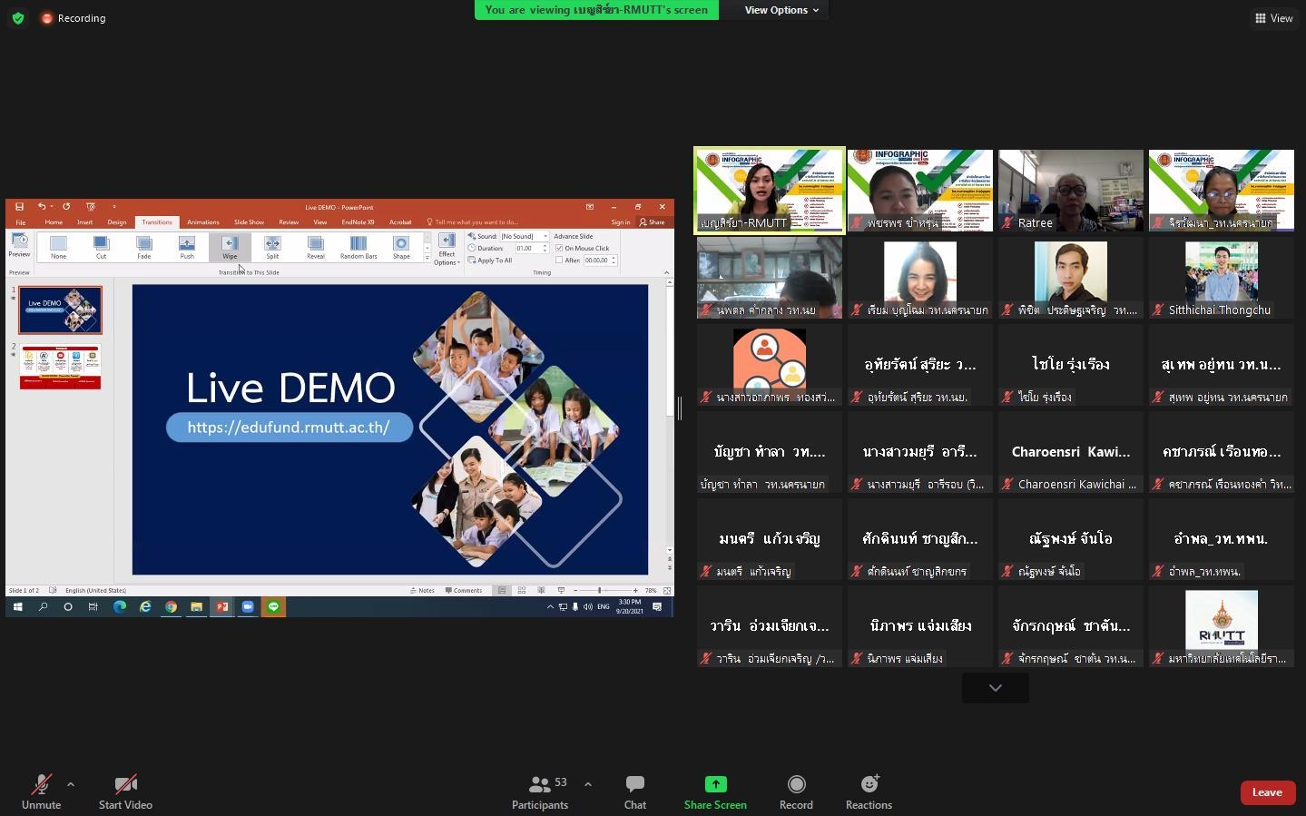The height and width of the screenshot is (816, 1306).
Task: Click LINE icon on shared taskbar
Action: [x=273, y=606]
